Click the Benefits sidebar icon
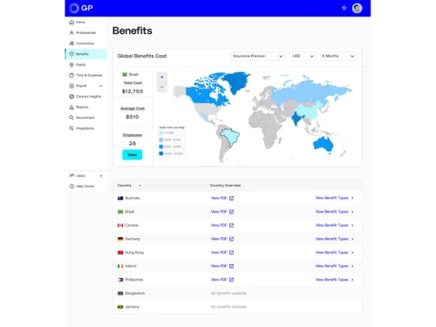 pyautogui.click(x=72, y=54)
